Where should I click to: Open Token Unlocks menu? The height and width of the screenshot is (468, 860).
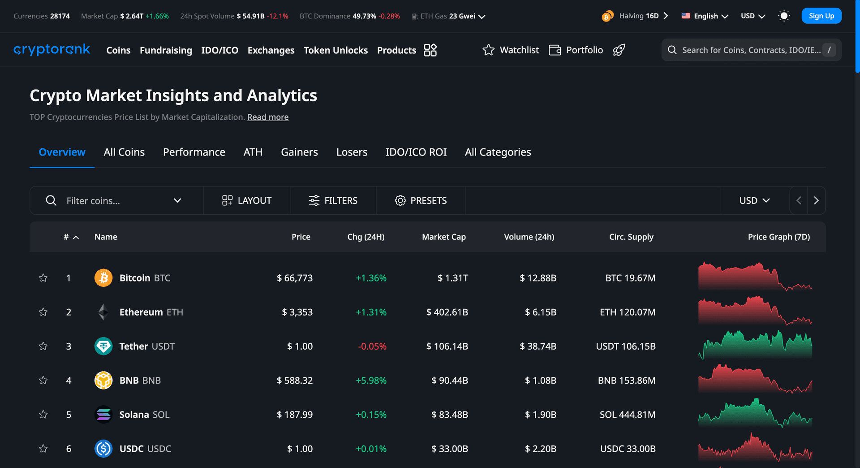pyautogui.click(x=335, y=50)
